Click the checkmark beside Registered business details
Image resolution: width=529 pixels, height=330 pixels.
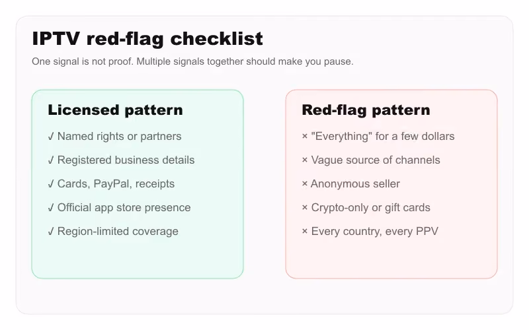click(x=51, y=160)
